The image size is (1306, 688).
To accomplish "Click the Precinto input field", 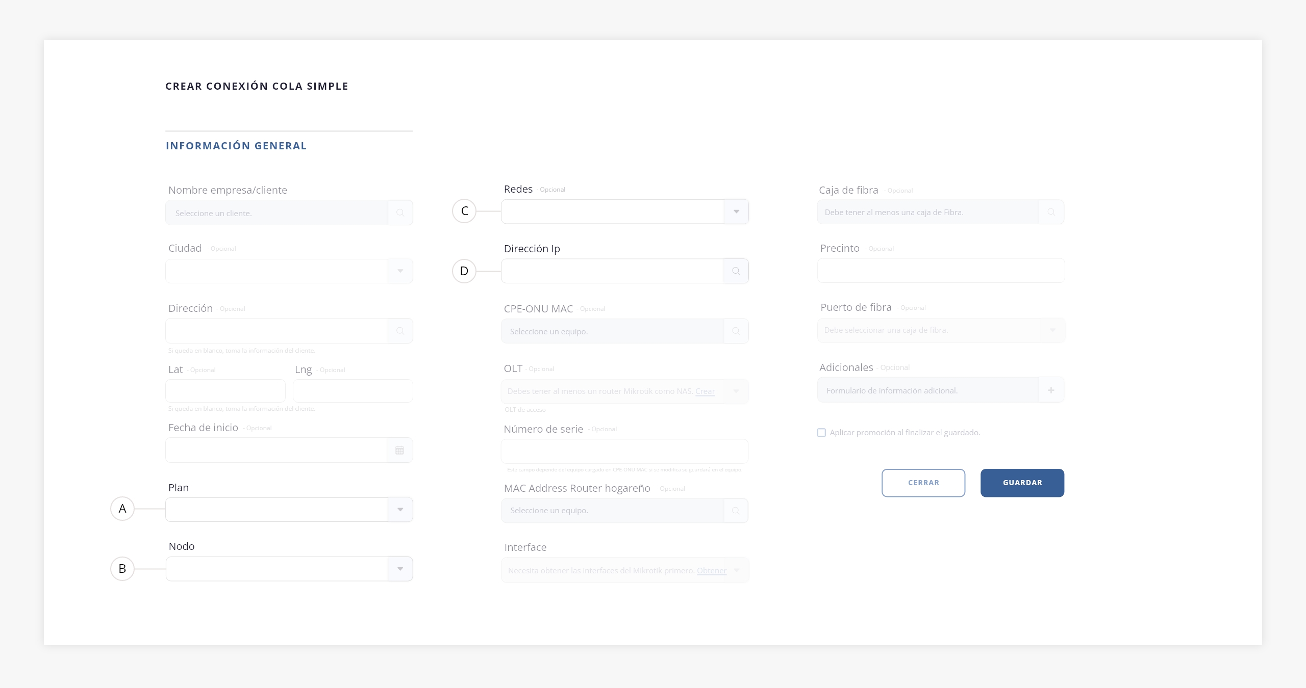I will [940, 271].
